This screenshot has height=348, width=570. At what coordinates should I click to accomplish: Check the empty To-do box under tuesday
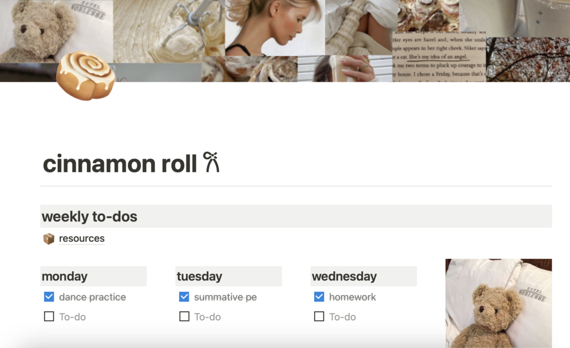184,316
